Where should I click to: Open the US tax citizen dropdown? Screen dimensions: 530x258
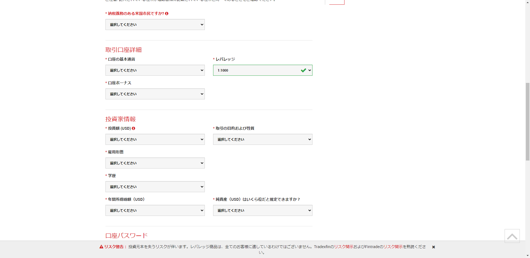click(x=155, y=25)
